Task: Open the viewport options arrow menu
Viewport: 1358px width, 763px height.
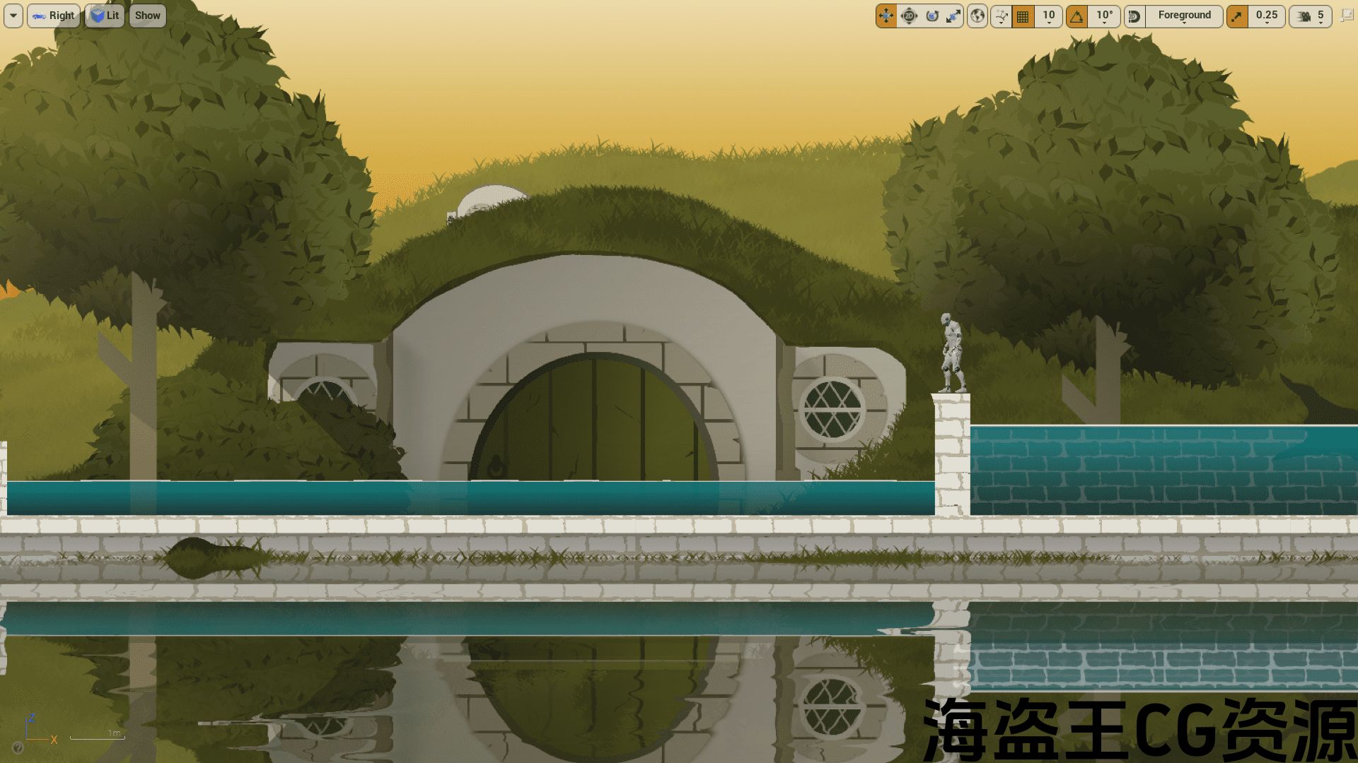Action: [x=13, y=16]
